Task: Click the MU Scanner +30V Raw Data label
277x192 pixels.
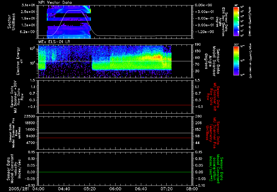Action: [x=17, y=97]
